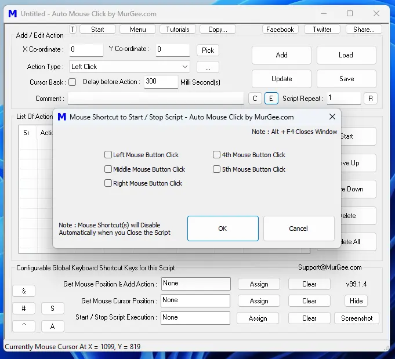
Task: Click the Script Repeat field
Action: (344, 98)
